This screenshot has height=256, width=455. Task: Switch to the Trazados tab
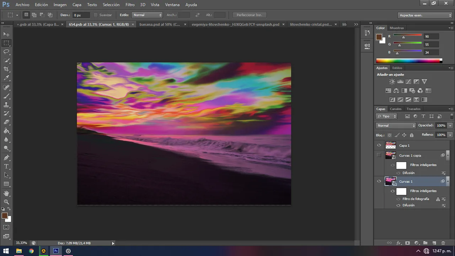pos(413,109)
